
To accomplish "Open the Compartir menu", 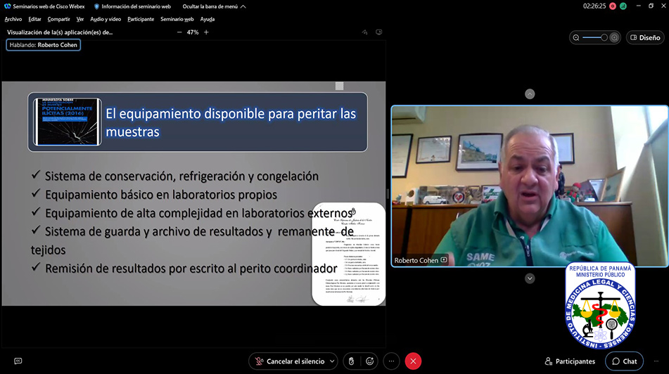I will pyautogui.click(x=58, y=19).
